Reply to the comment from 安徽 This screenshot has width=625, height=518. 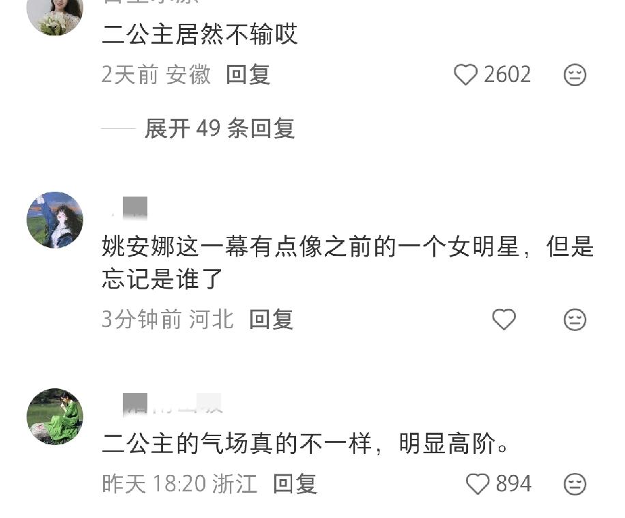click(248, 74)
